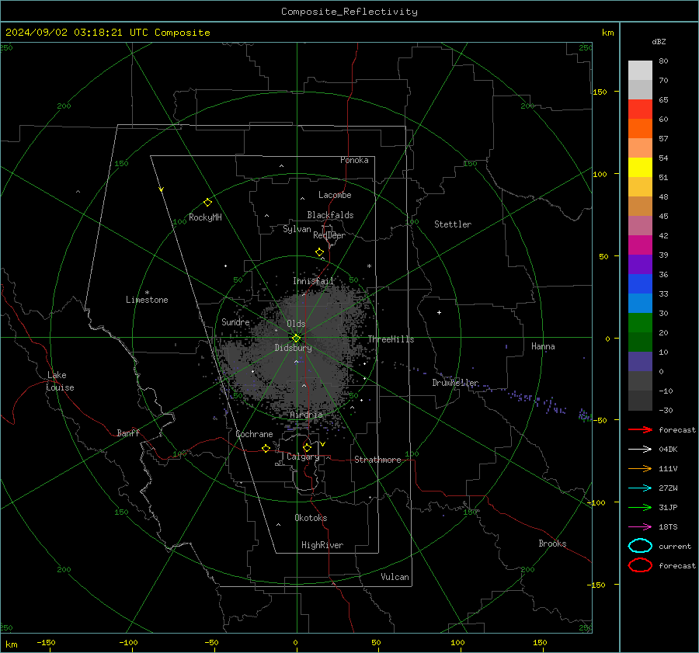Click the yellow radar site marker at Didsbury
This screenshot has width=699, height=653.
click(x=297, y=339)
